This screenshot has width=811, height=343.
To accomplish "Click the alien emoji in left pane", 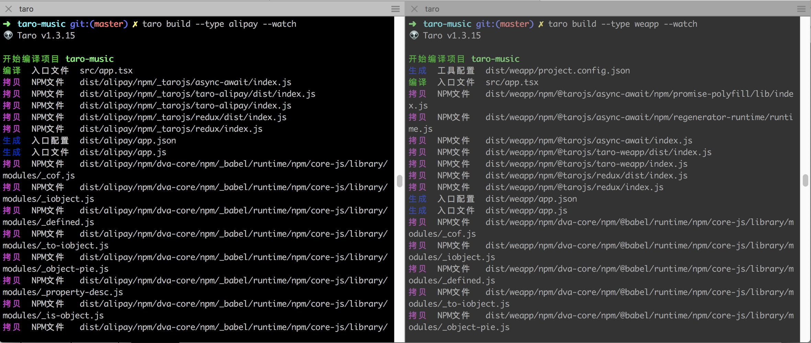I will click(8, 35).
